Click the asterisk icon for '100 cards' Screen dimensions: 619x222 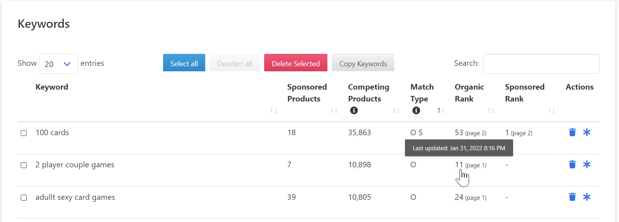coord(587,132)
